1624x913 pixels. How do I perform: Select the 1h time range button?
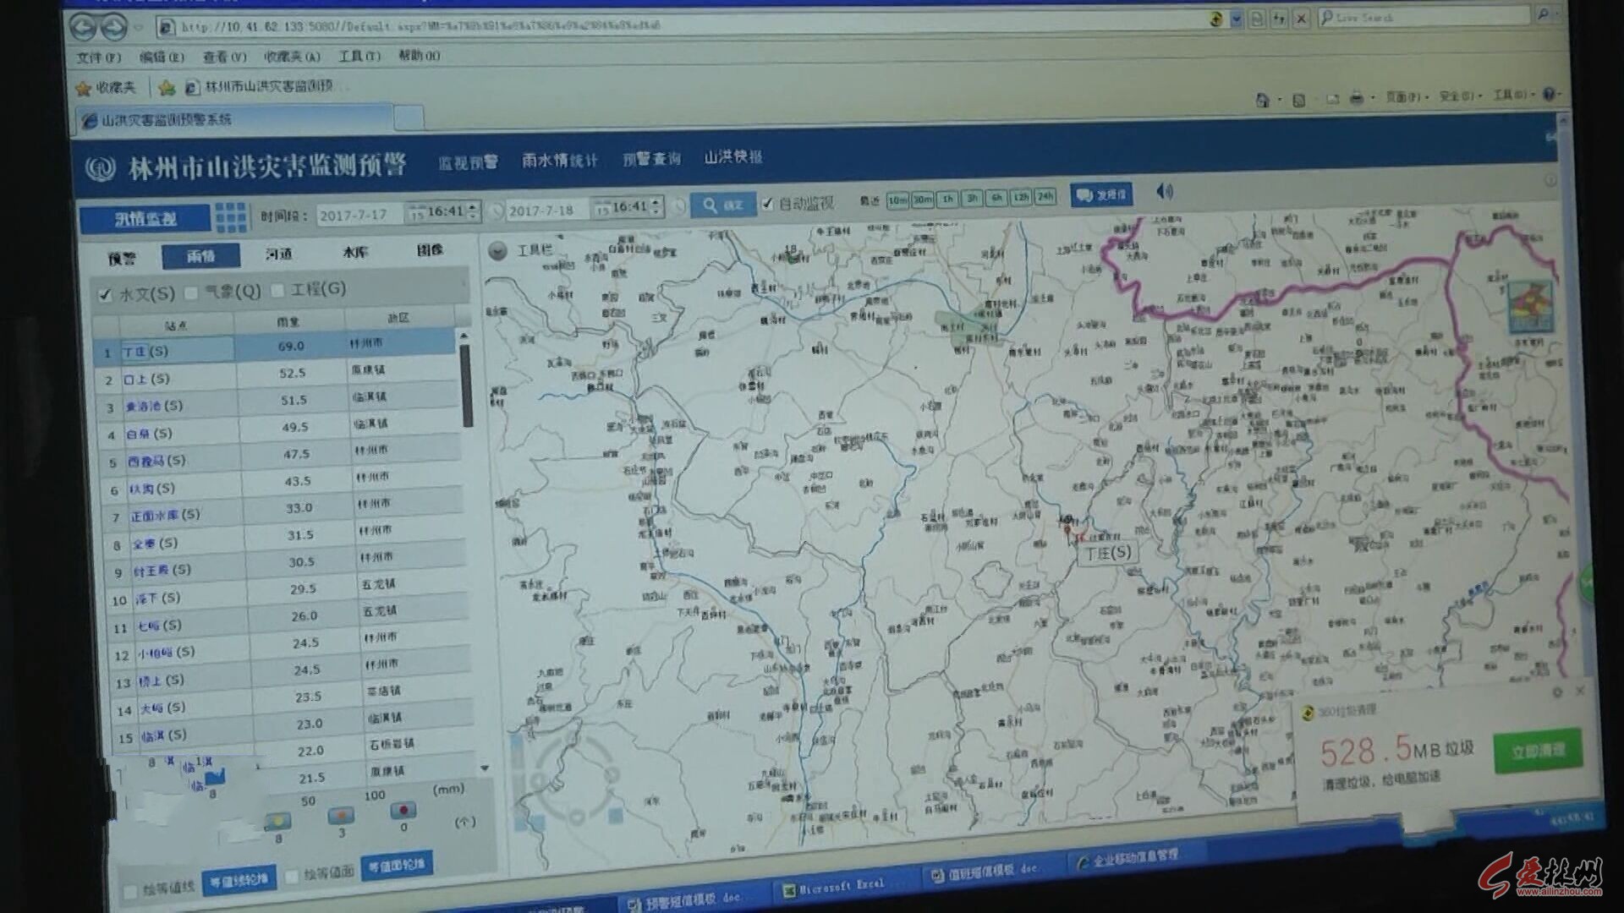pyautogui.click(x=947, y=199)
